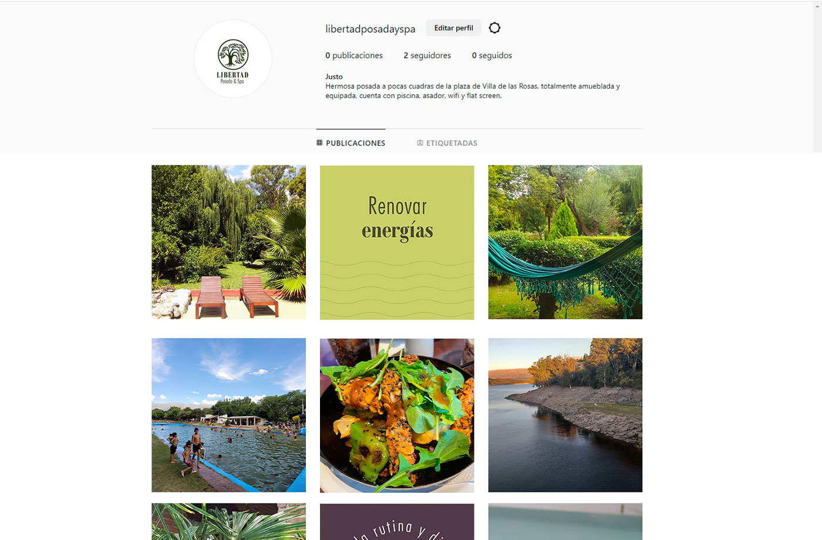Click the tagged-person icon next to ETIQUETADAS
822x540 pixels.
click(420, 143)
